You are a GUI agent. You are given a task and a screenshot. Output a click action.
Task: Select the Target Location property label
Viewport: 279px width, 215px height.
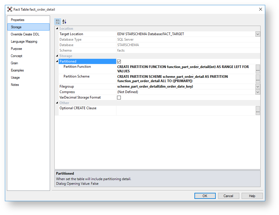(x=71, y=34)
